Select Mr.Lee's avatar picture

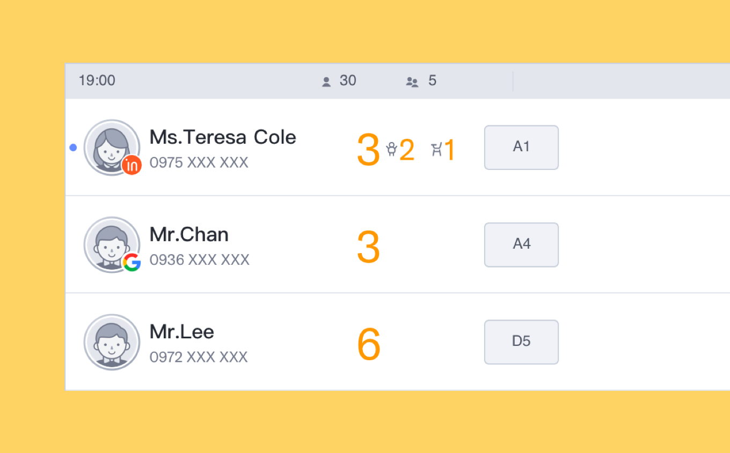click(112, 341)
